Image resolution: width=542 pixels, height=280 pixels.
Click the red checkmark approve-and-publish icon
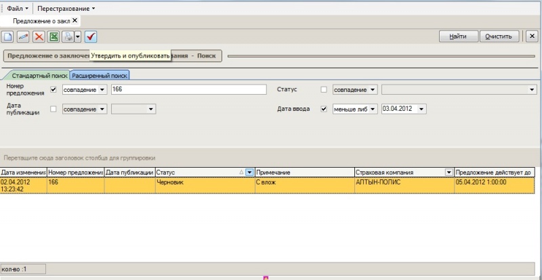coord(91,37)
